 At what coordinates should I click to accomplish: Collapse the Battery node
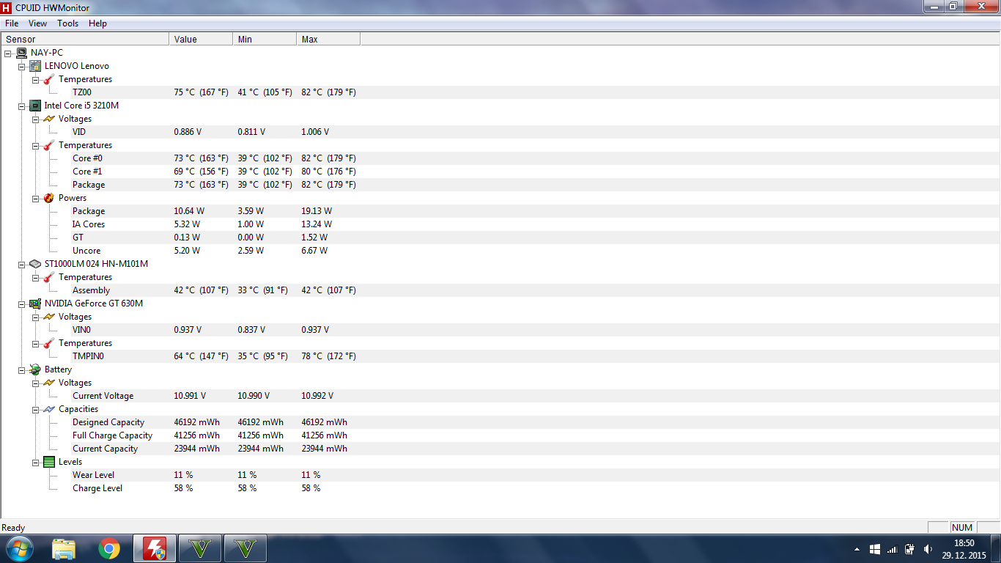click(21, 369)
